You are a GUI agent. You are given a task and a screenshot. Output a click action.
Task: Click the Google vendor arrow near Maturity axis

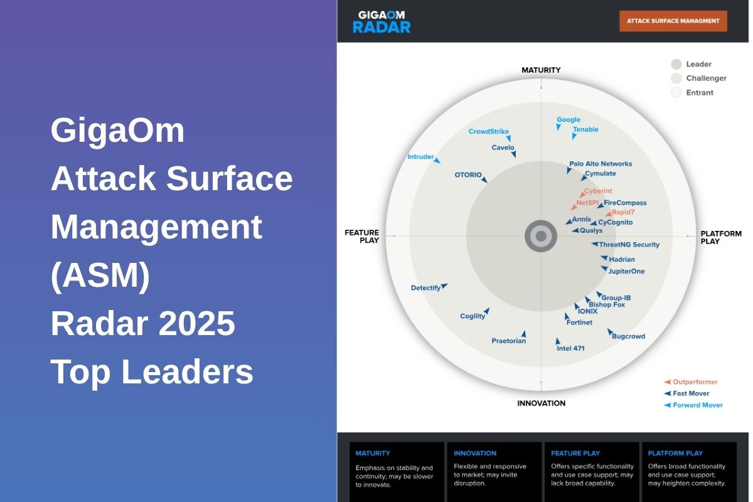point(558,126)
